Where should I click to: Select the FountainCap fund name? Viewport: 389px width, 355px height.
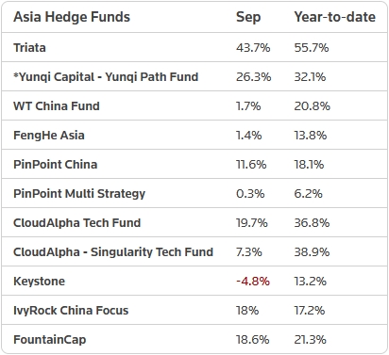49,340
